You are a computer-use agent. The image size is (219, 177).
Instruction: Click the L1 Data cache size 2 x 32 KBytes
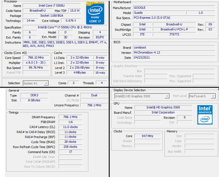coord(80,57)
